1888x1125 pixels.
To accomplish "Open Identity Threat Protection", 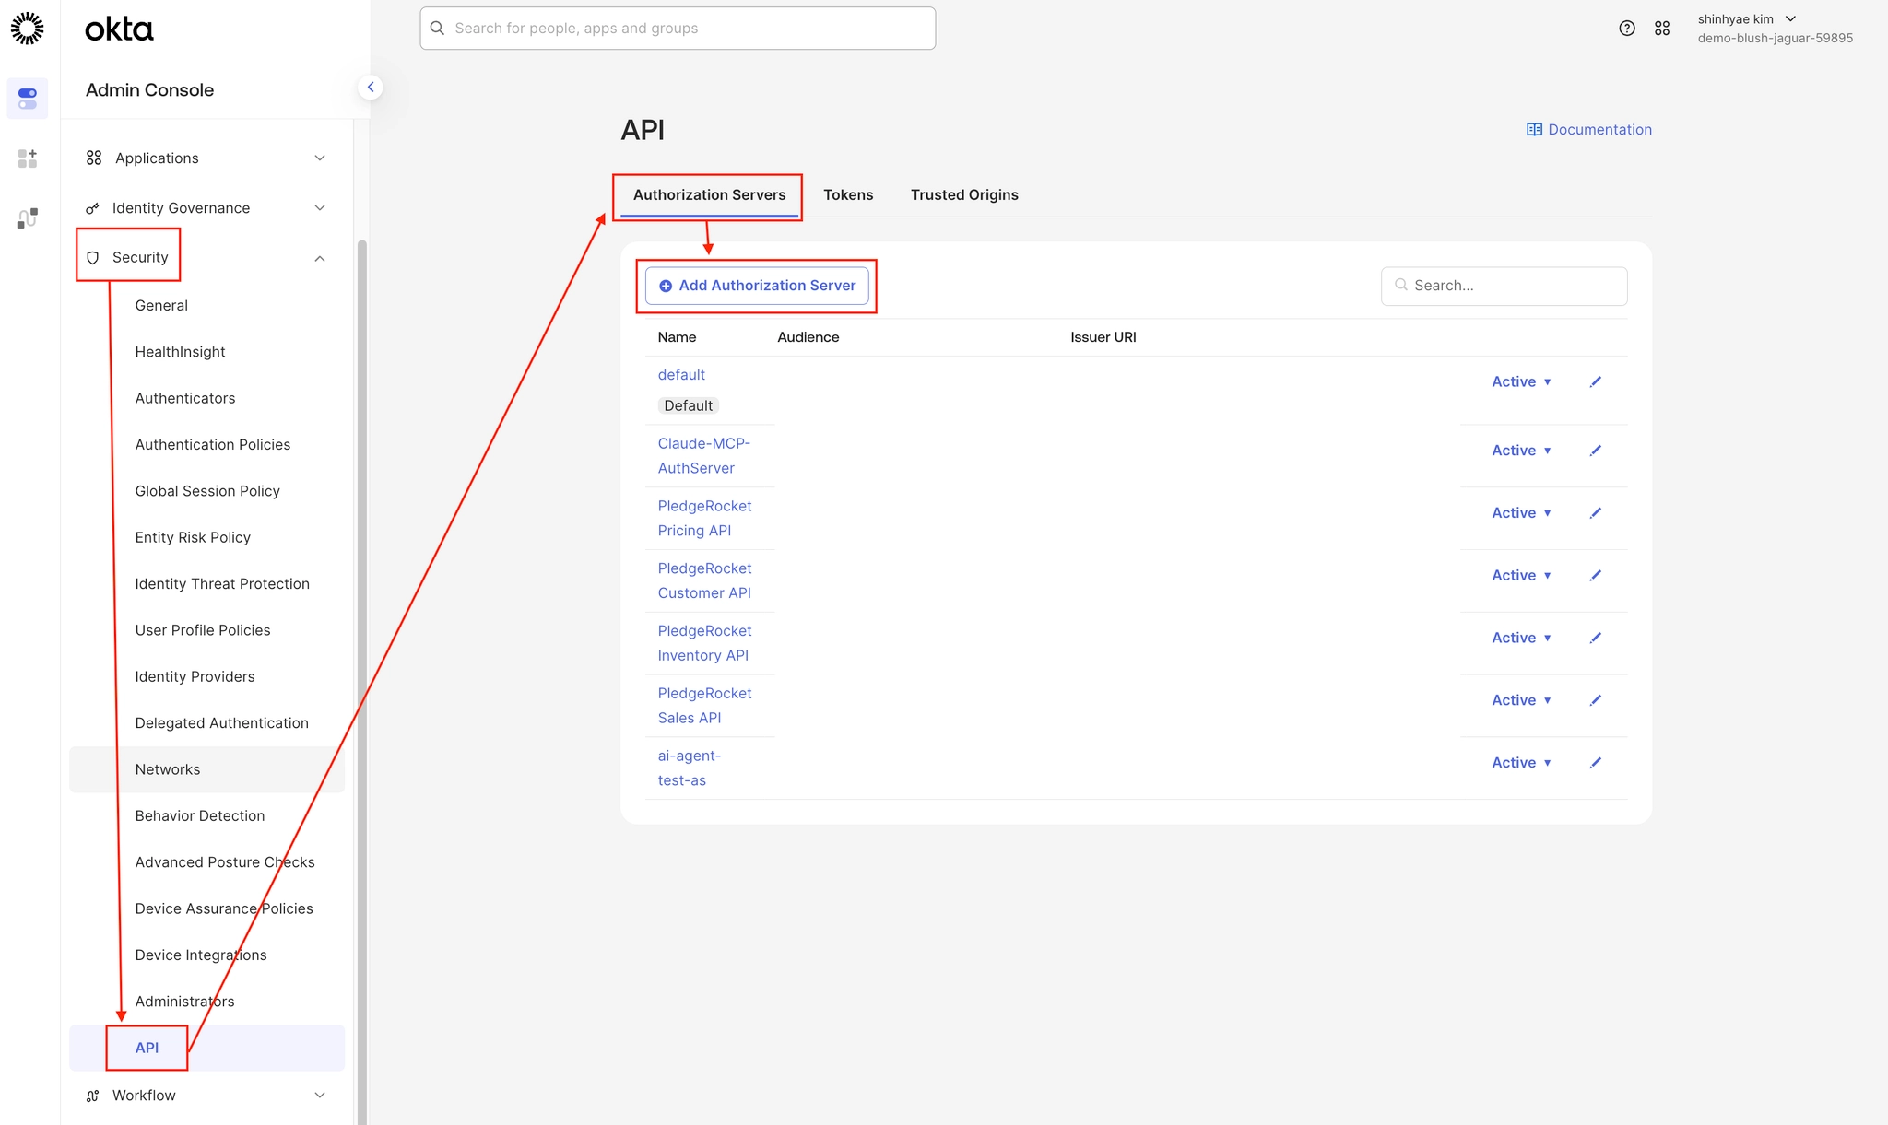I will pyautogui.click(x=222, y=584).
